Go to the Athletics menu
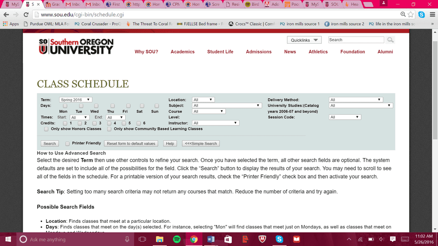The image size is (438, 246). 318,52
